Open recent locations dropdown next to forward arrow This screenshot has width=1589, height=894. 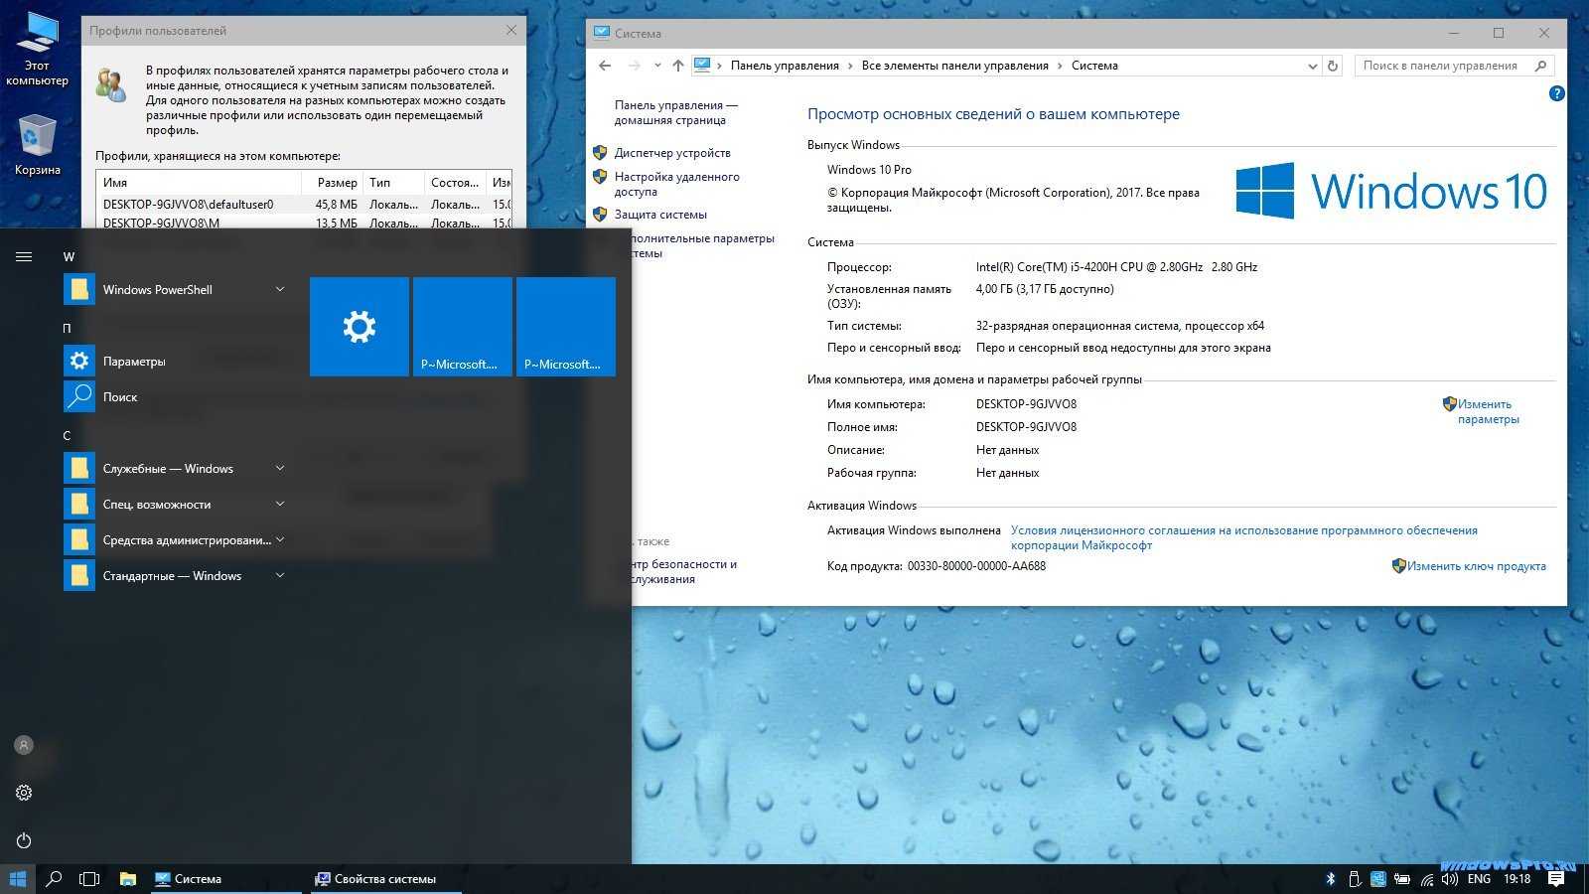[x=657, y=66]
